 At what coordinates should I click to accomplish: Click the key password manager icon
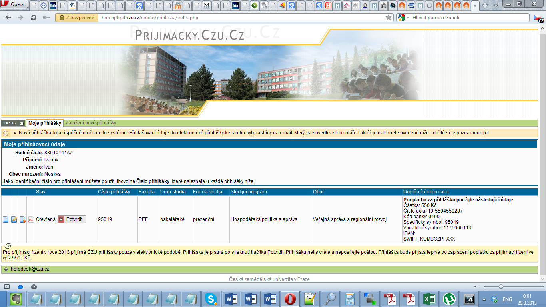46,18
